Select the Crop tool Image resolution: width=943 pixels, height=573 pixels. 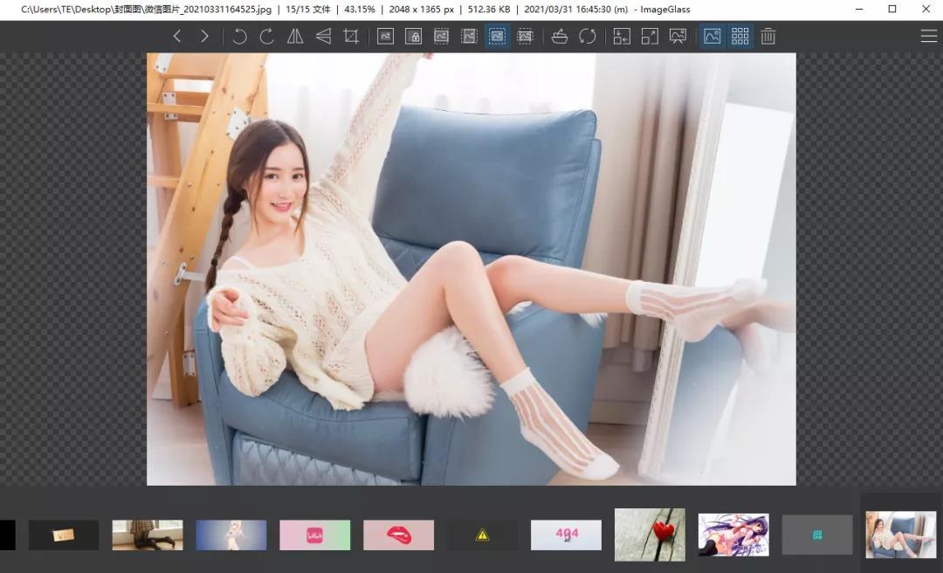tap(351, 36)
